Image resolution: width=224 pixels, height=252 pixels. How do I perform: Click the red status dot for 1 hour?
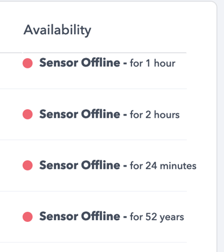(x=28, y=63)
